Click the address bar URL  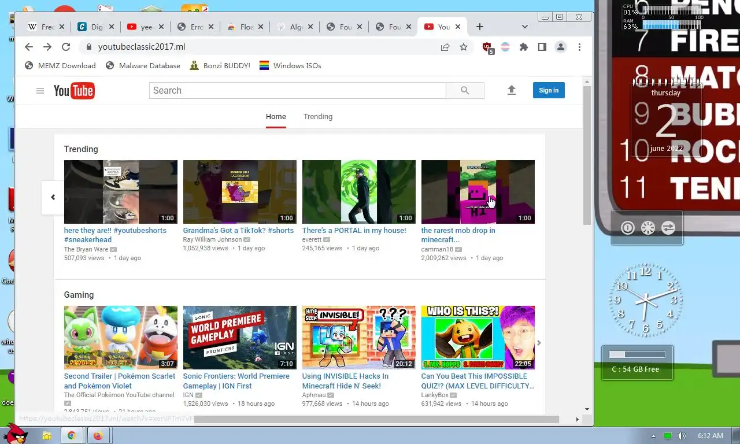pyautogui.click(x=142, y=47)
